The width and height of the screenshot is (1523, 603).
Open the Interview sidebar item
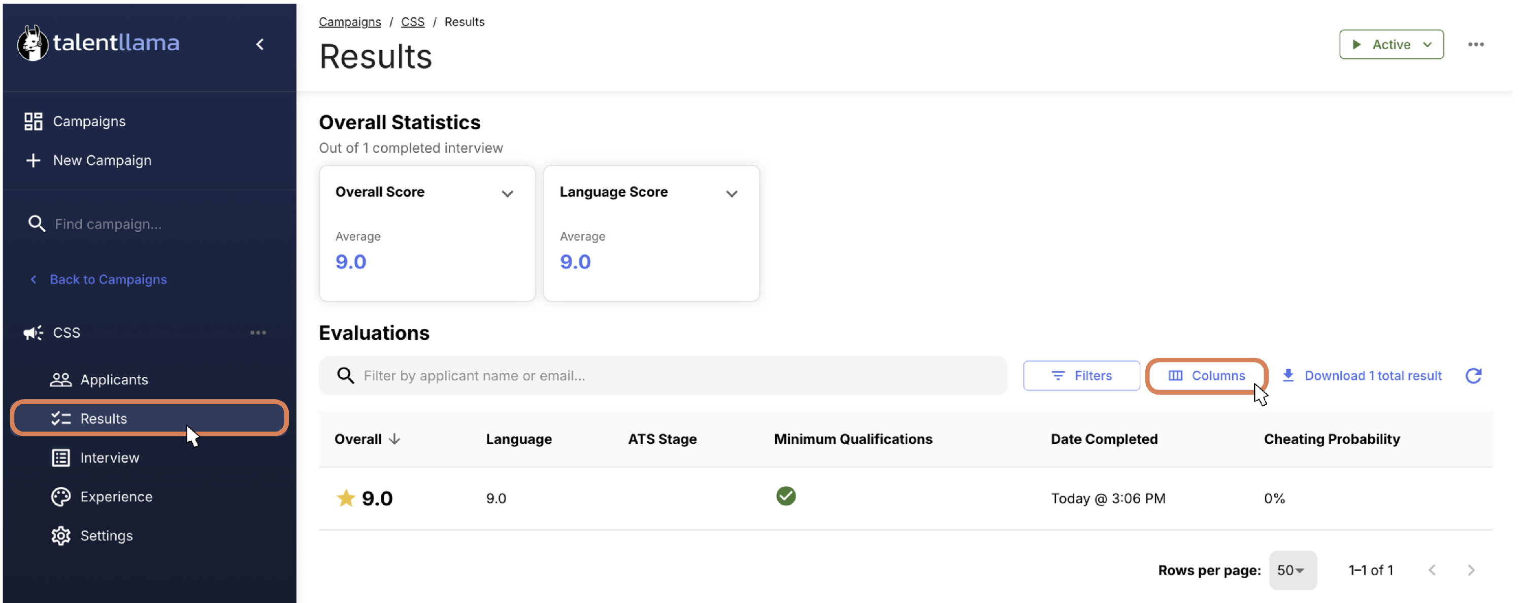(109, 457)
